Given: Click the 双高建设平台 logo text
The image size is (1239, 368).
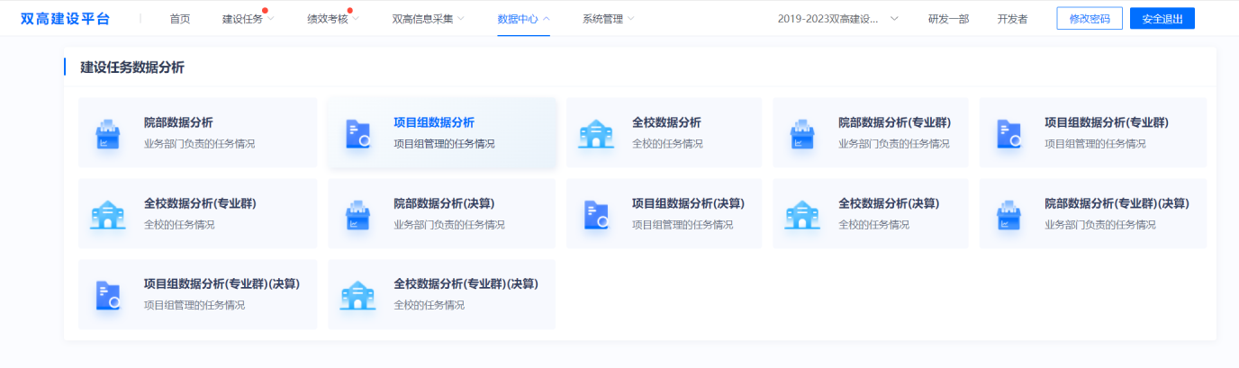Looking at the screenshot, I should [65, 19].
